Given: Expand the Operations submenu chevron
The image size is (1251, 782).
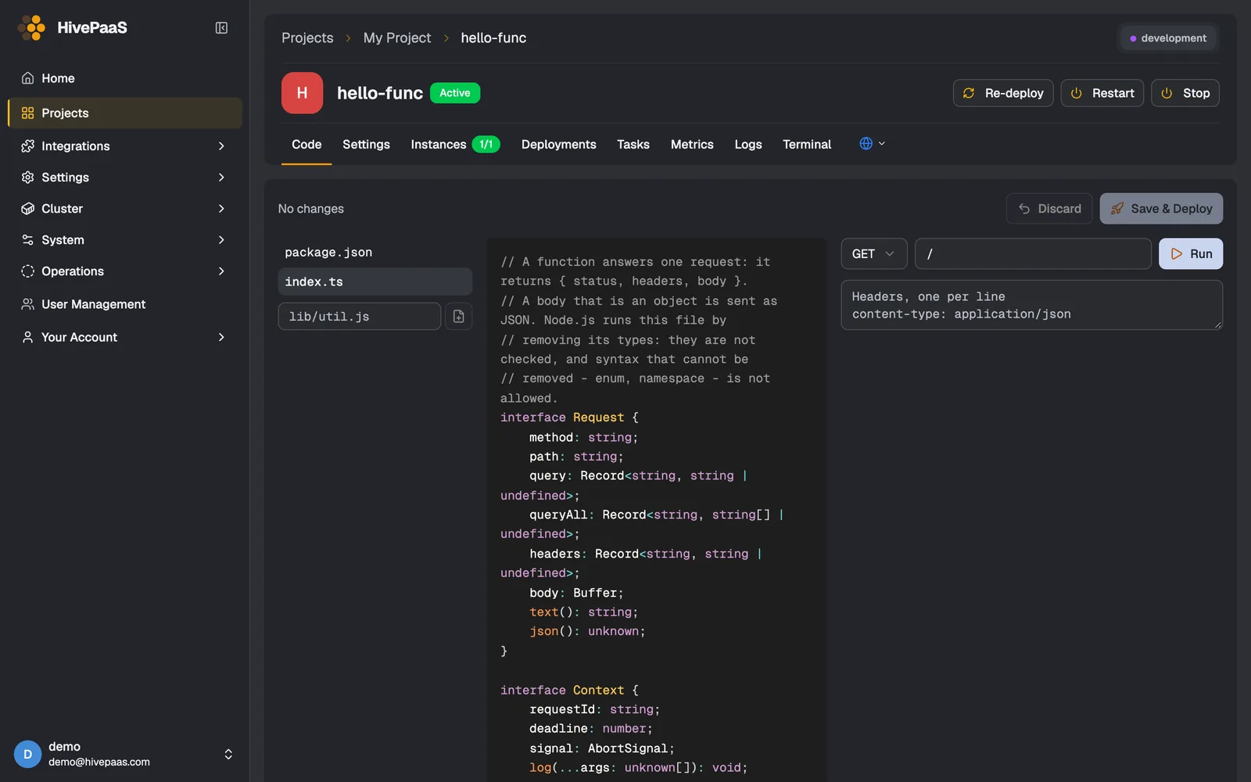Looking at the screenshot, I should pos(221,271).
